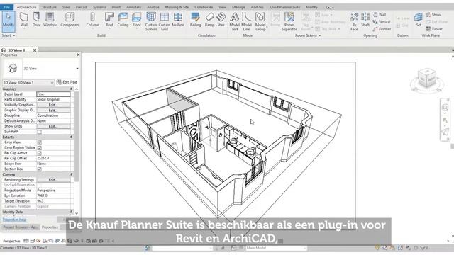Open the Component tool

pos(70,20)
